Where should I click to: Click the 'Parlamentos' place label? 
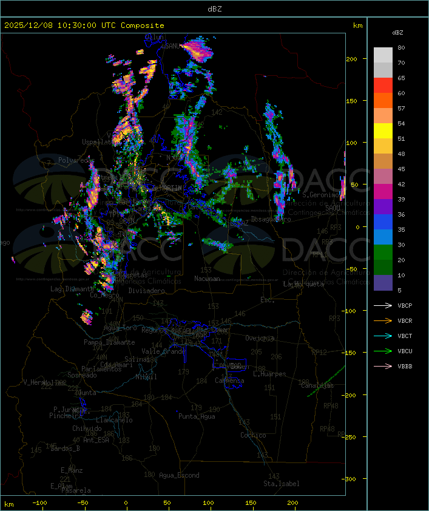(x=101, y=369)
